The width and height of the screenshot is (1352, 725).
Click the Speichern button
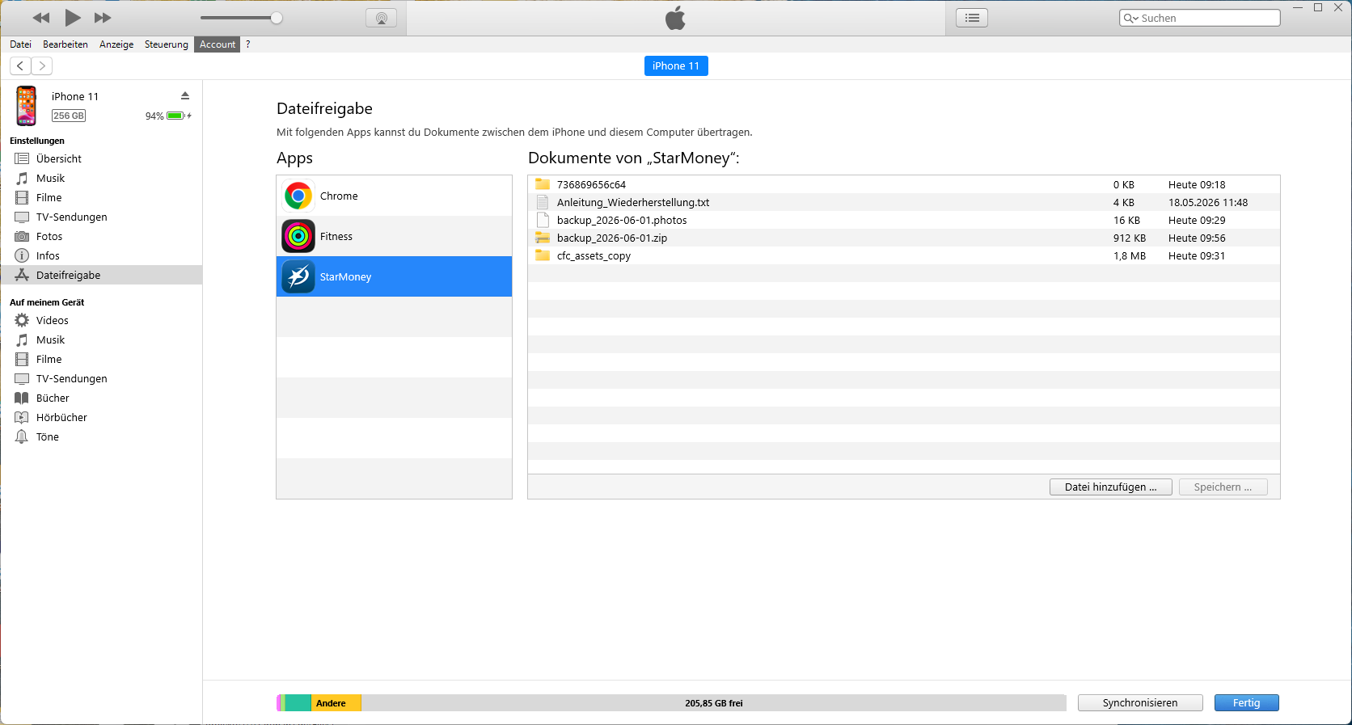tap(1223, 487)
